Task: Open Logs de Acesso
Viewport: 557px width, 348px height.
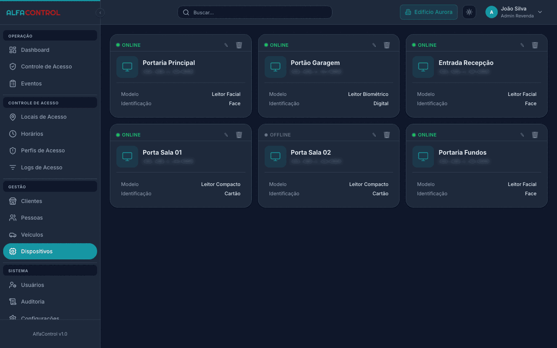Action: pos(50,168)
